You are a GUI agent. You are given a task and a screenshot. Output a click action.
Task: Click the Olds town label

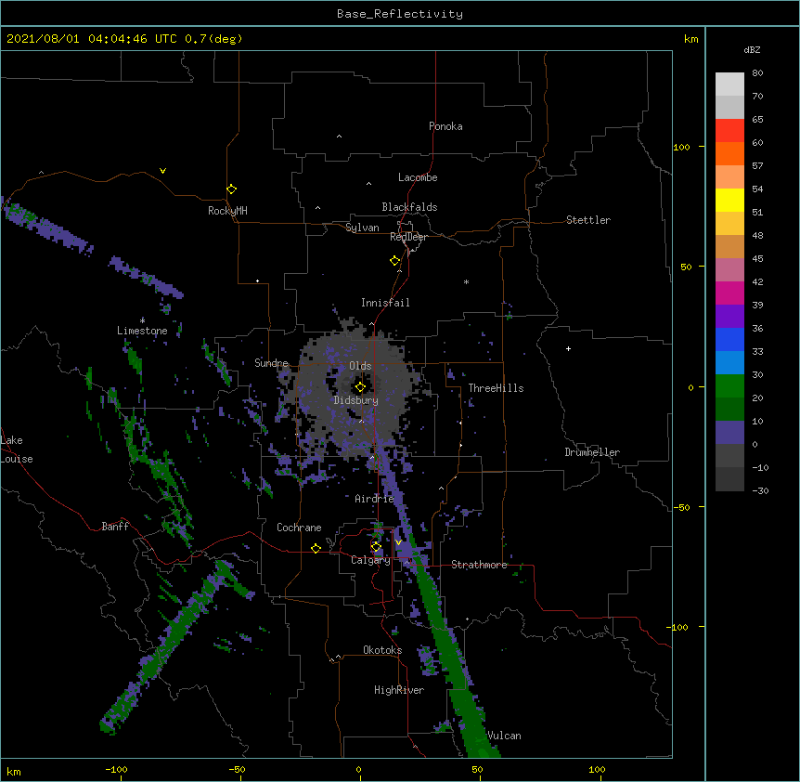click(360, 366)
